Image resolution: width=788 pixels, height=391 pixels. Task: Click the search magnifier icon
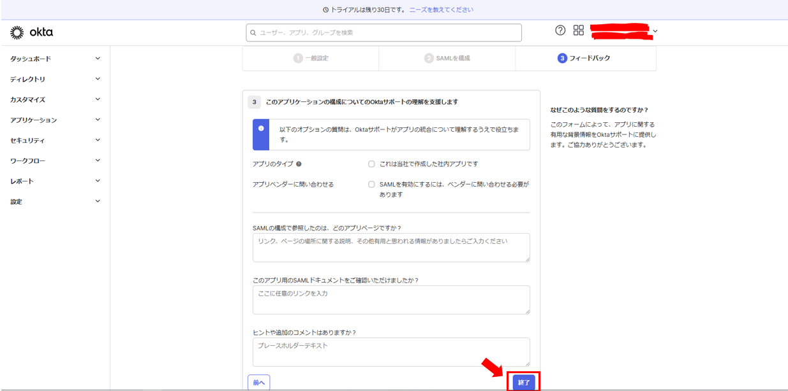coord(253,32)
